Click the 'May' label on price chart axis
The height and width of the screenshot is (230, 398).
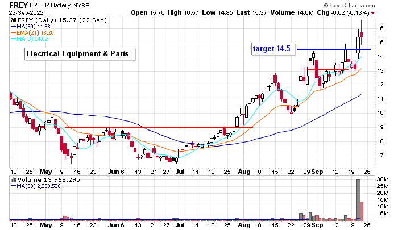[x=45, y=172]
